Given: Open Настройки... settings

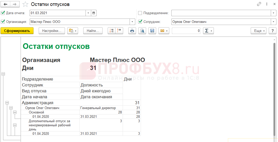Looking at the screenshot, I should (x=52, y=31).
